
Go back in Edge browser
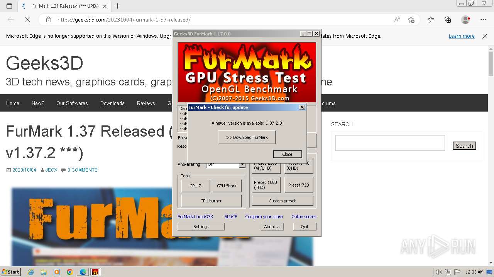pos(11,20)
